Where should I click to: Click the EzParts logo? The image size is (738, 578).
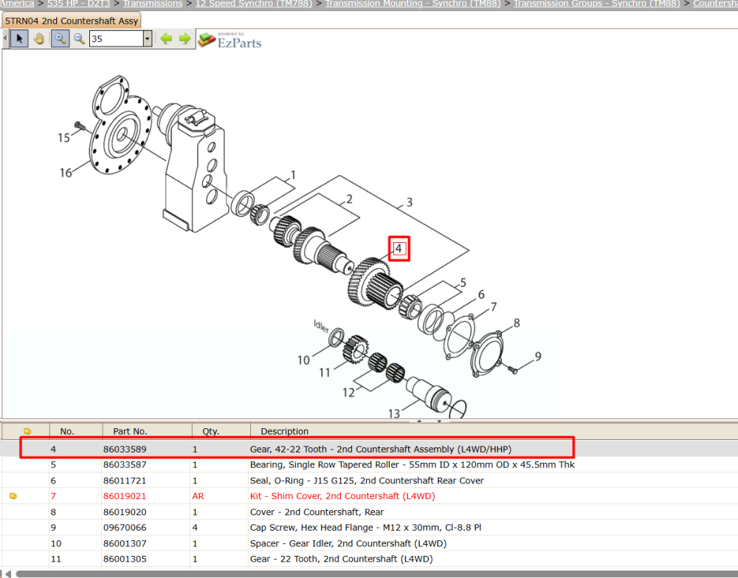click(230, 40)
